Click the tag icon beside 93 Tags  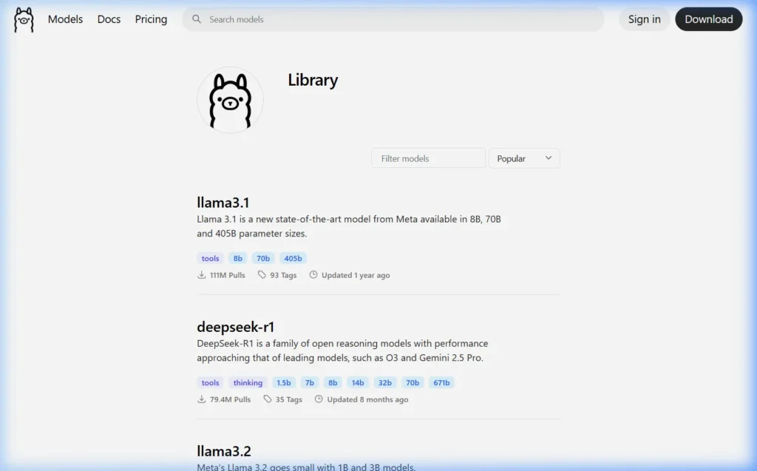[x=261, y=274]
